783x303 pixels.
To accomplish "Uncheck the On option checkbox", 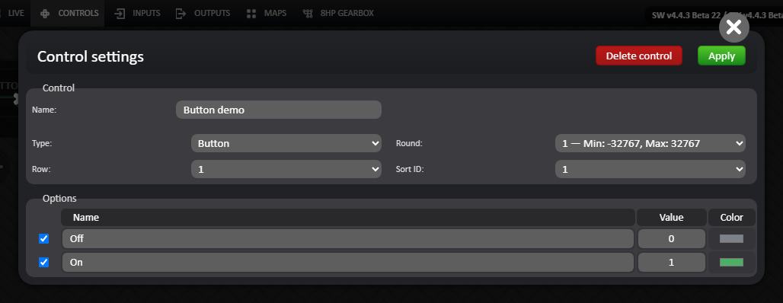I will [44, 262].
